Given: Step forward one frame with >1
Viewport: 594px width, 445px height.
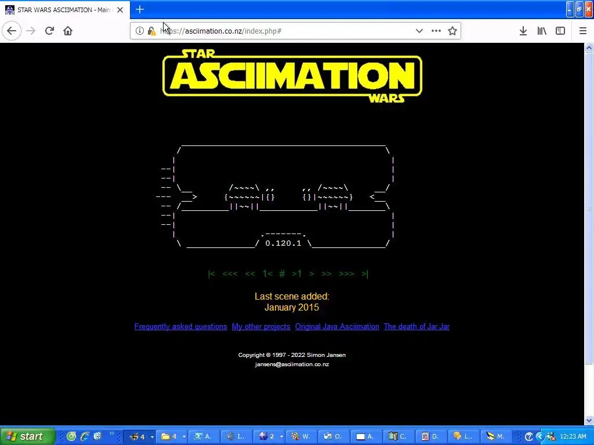Looking at the screenshot, I should point(296,273).
